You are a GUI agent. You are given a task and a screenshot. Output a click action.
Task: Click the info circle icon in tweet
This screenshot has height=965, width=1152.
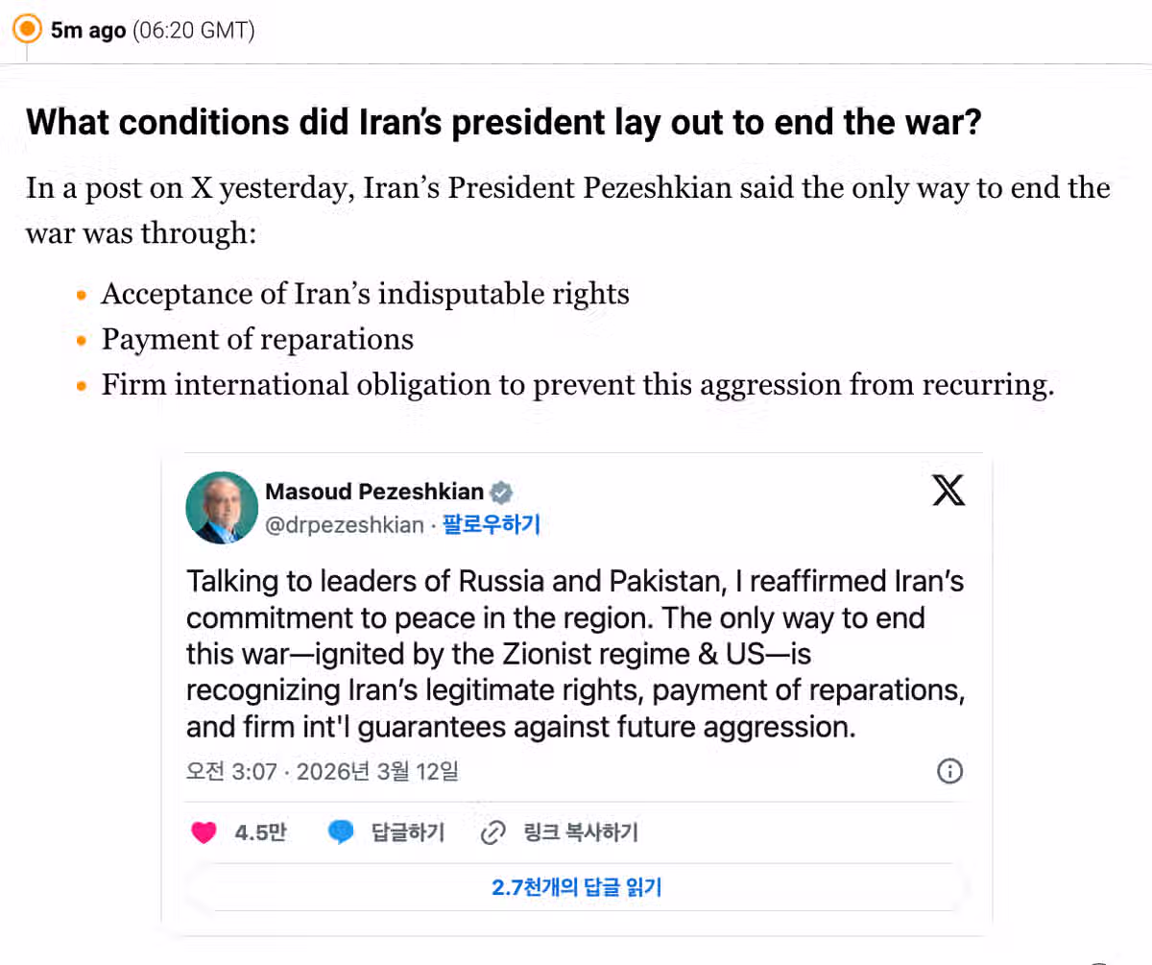tap(949, 771)
